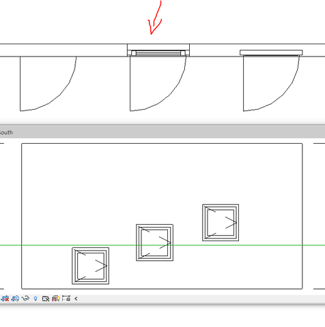Select the window crossed by the green line
Viewport: 325px width, 327px height.
[155, 243]
